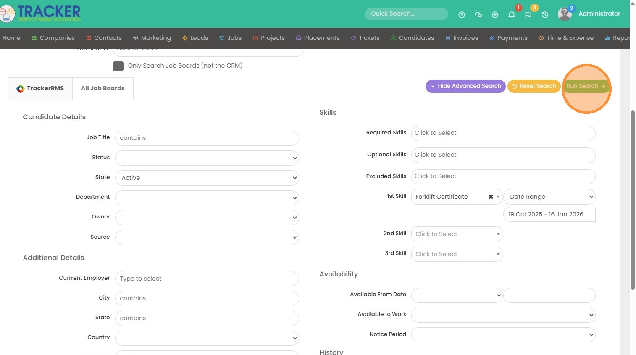Click the Reset Search button
Viewport: 636px width, 355px height.
(x=534, y=86)
